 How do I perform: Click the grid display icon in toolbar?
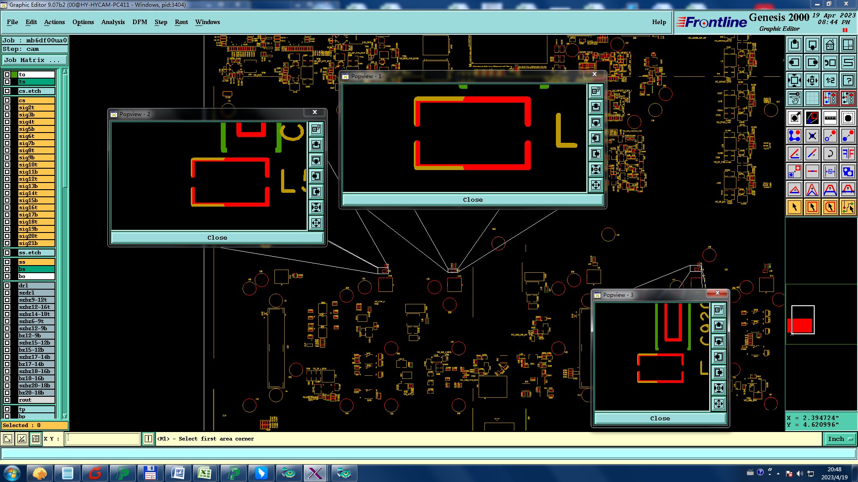point(812,98)
